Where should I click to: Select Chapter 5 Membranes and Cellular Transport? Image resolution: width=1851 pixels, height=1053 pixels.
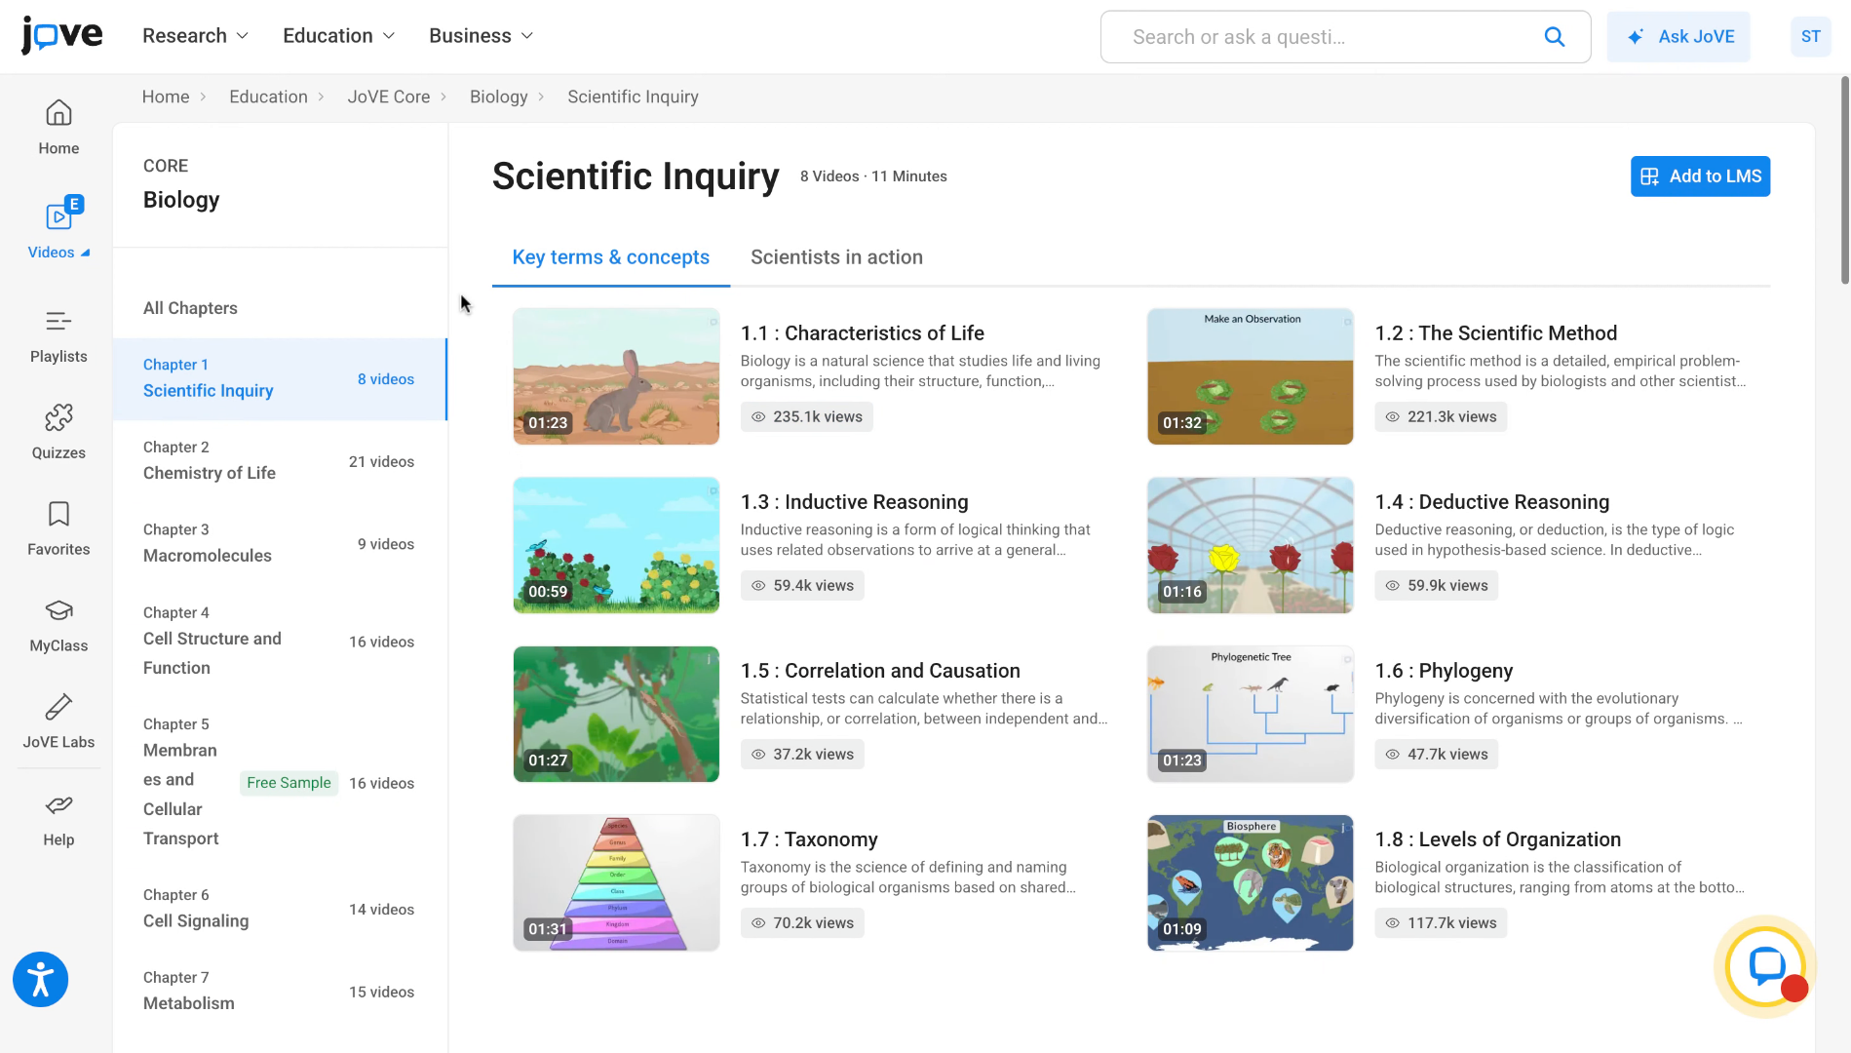(280, 783)
